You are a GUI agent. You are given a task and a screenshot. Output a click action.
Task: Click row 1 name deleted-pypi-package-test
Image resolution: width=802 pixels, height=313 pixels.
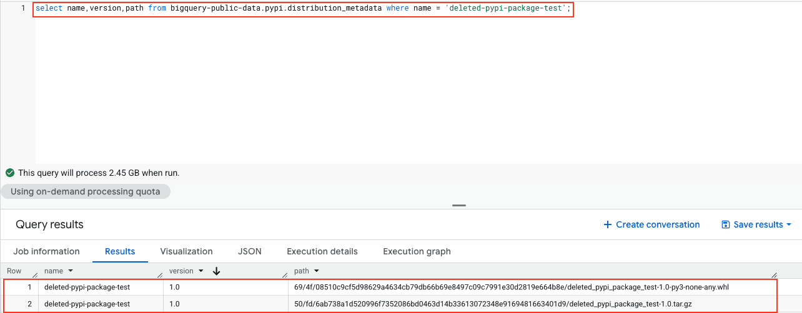[87, 287]
